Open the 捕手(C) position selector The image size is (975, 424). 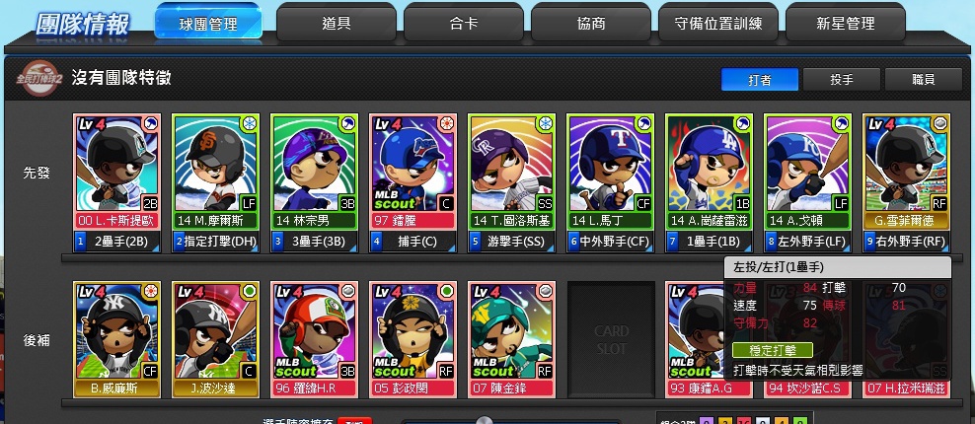point(412,242)
